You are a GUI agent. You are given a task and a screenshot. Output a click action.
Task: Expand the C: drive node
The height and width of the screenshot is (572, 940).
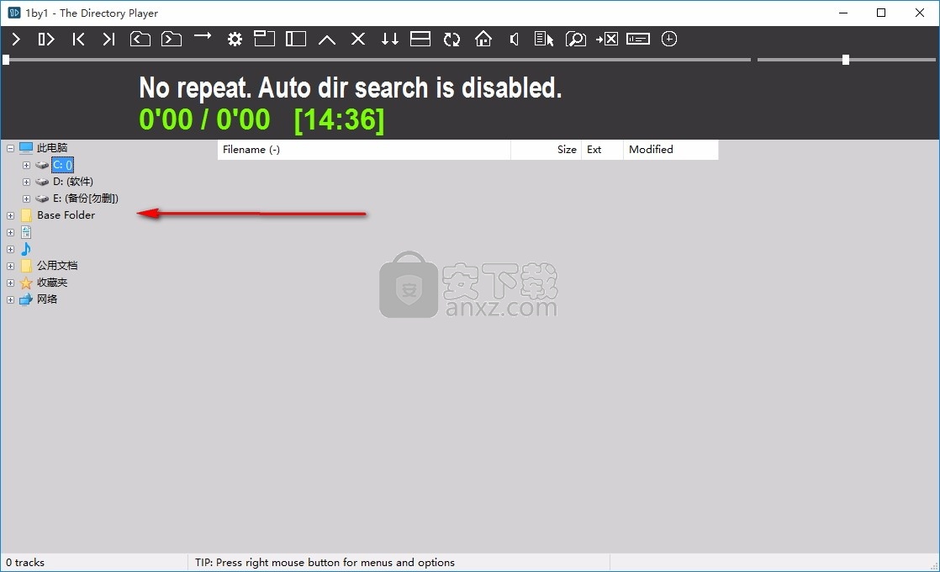click(x=27, y=165)
